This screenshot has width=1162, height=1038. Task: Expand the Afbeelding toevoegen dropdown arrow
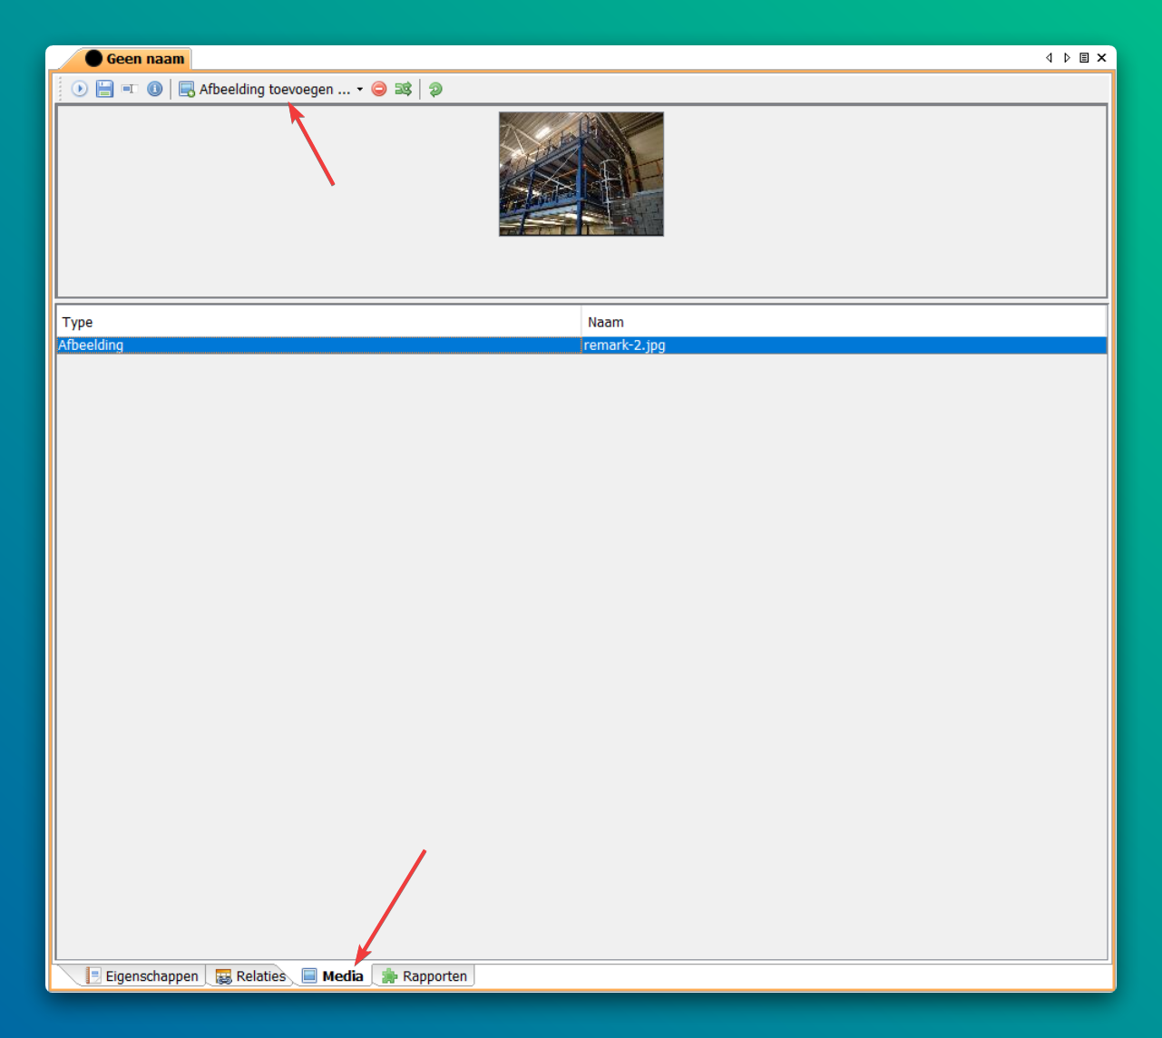360,89
